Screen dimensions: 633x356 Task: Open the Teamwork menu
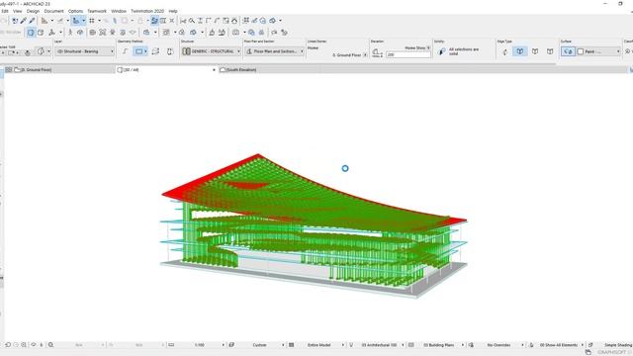[97, 11]
